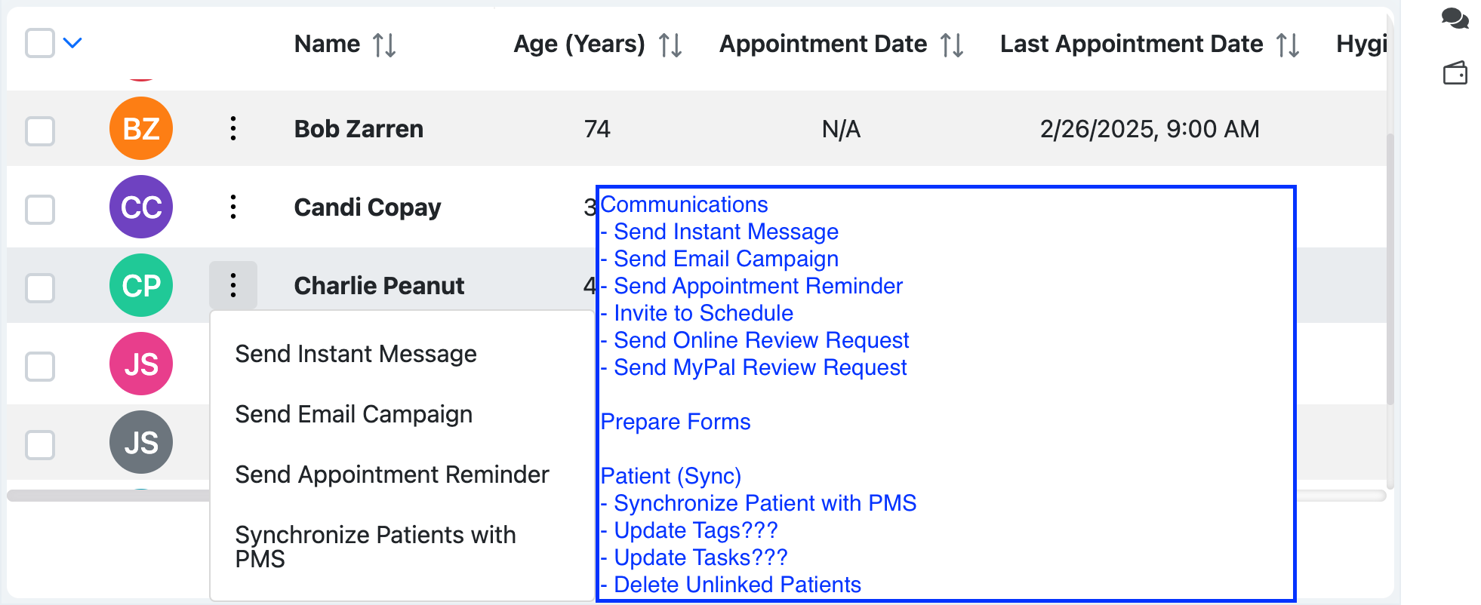The height and width of the screenshot is (605, 1481).
Task: Sort by Age (Years) column
Action: (670, 45)
